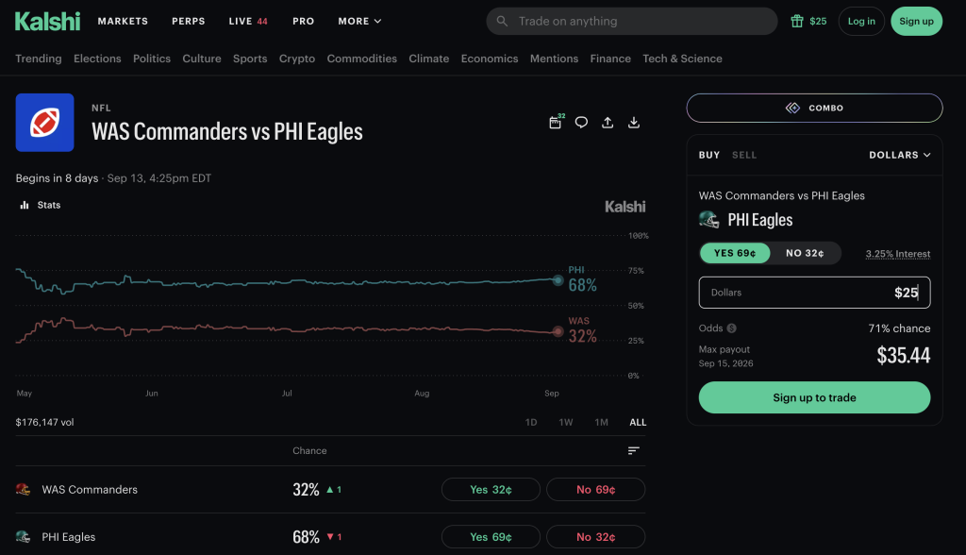Open LIVE 44 in top navigation

[248, 21]
